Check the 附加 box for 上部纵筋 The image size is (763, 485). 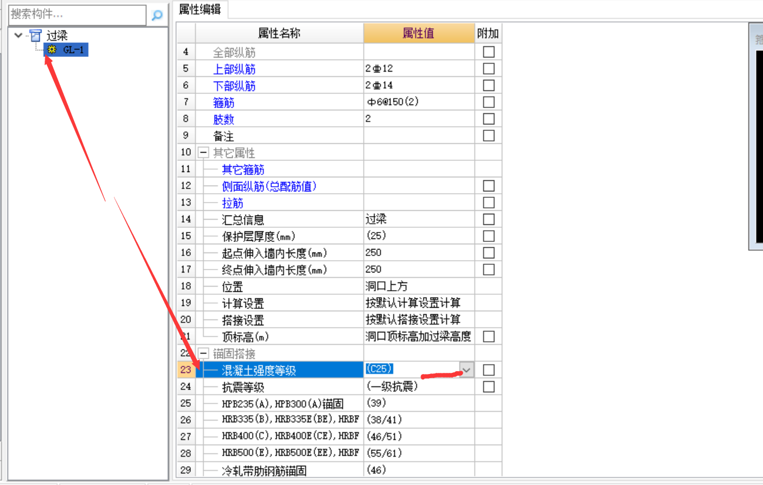coord(489,69)
